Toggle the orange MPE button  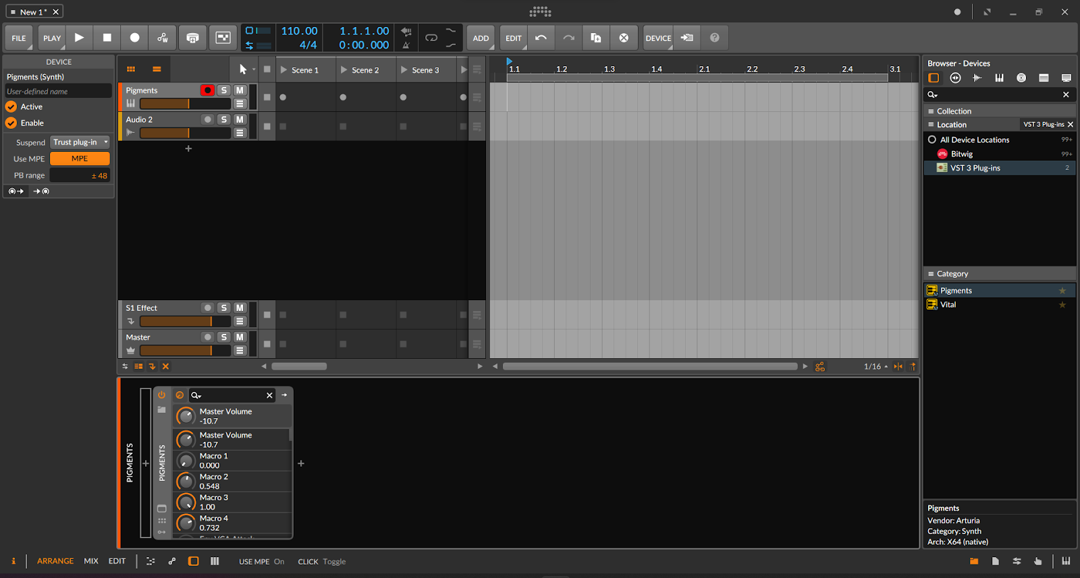click(80, 158)
